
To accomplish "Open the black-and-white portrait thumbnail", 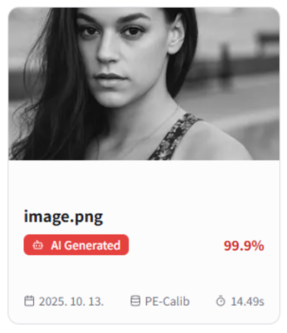I will [x=144, y=84].
